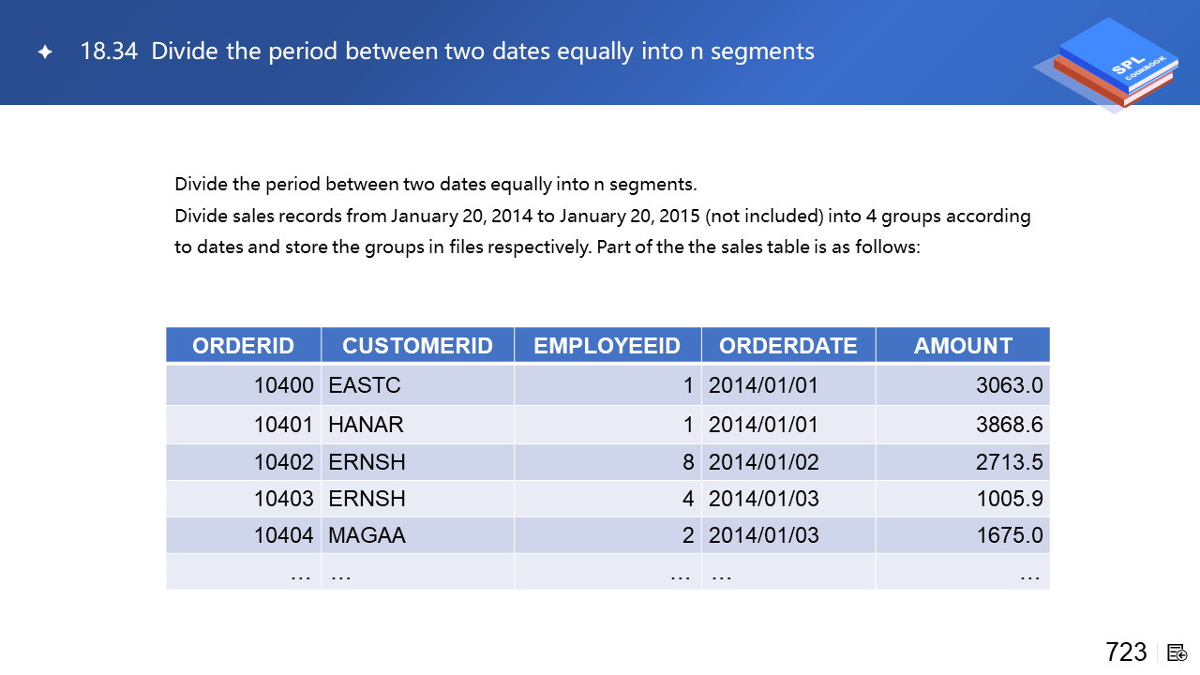Click the slide title 18.34 heading
The image size is (1200, 675).
pos(447,52)
